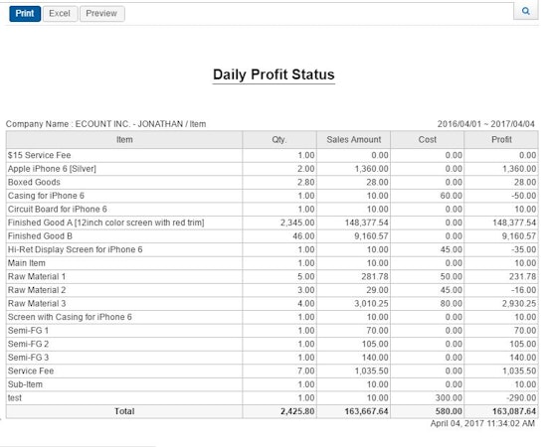Click the profit -50.00 for Casing
Screen dimensions: 550x447
pos(524,196)
